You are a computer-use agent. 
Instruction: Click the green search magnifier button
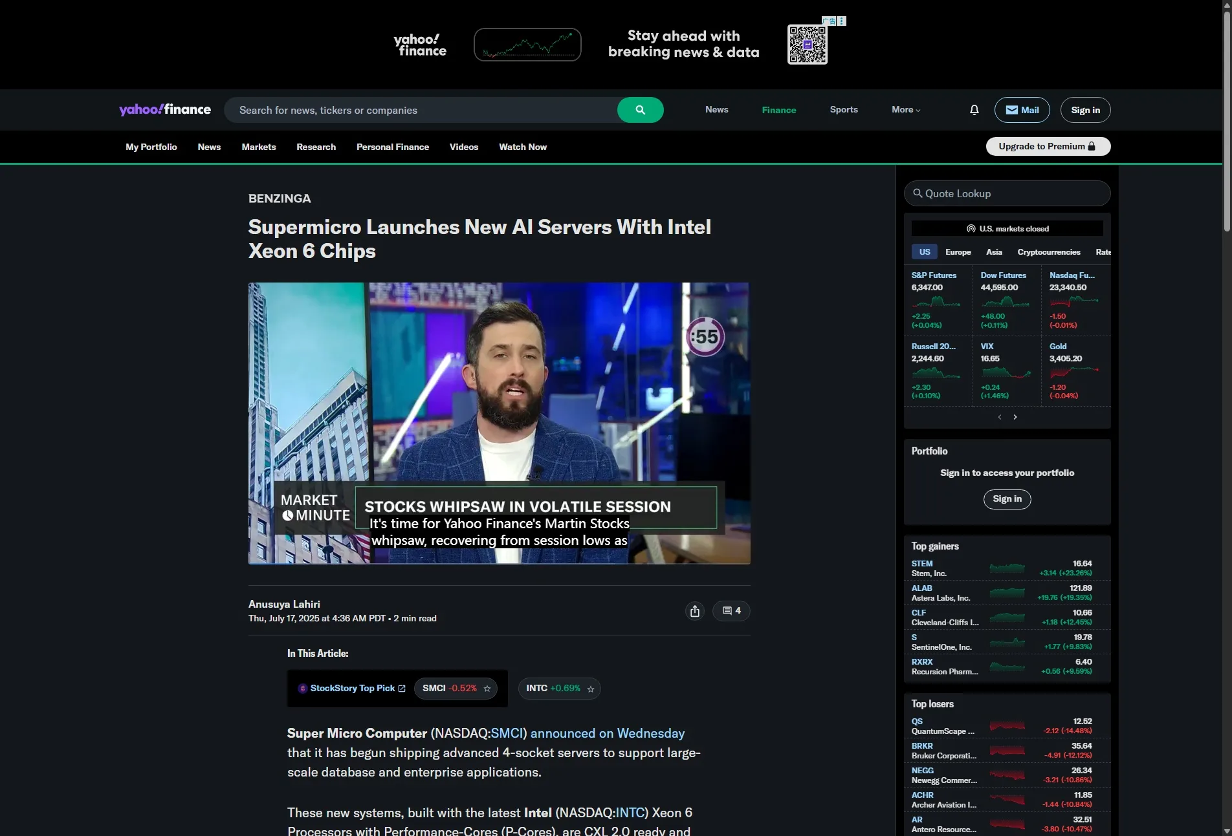[x=640, y=110]
